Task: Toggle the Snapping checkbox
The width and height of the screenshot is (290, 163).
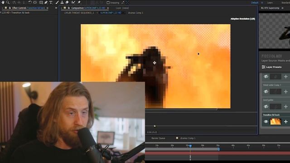Action: 108,3
